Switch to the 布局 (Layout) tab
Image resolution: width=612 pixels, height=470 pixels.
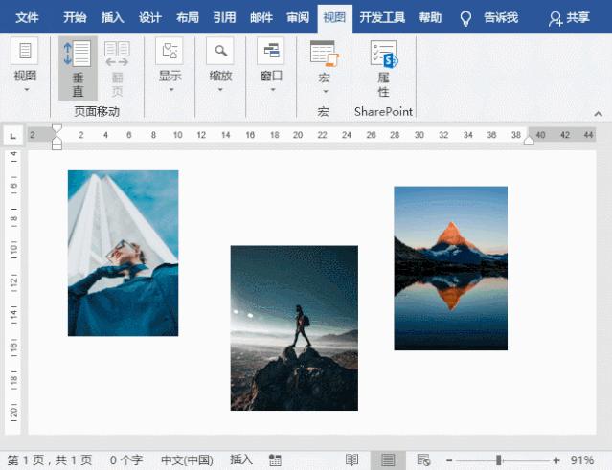[x=188, y=17]
